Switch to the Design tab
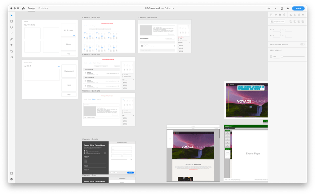This screenshot has width=315, height=194. pos(31,8)
